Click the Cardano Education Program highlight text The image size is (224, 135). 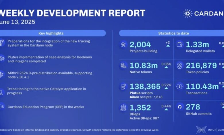click(46, 107)
